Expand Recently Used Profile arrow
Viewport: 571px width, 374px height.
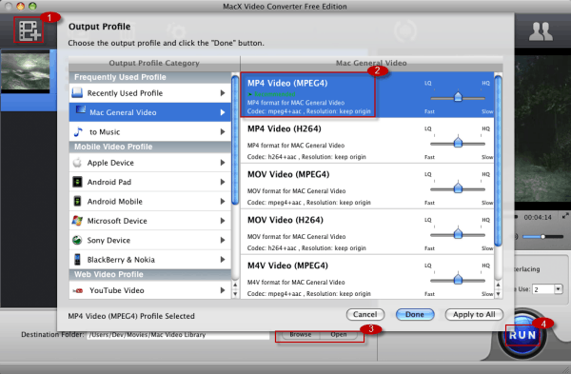(x=223, y=93)
